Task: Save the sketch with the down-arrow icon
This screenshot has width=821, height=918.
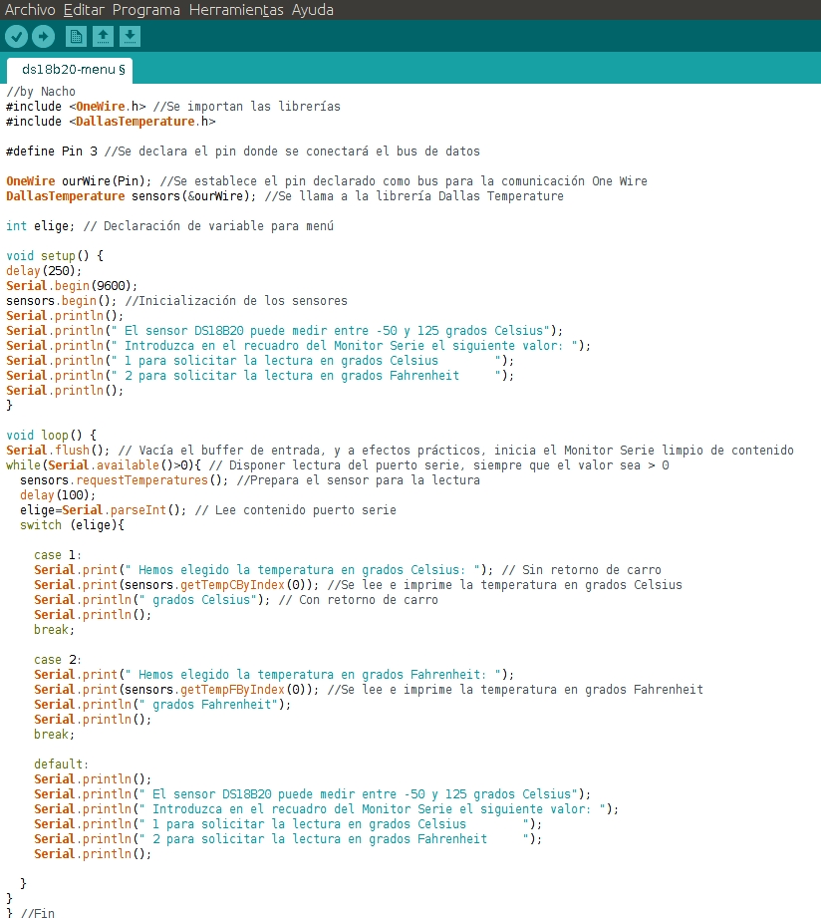Action: (x=130, y=37)
